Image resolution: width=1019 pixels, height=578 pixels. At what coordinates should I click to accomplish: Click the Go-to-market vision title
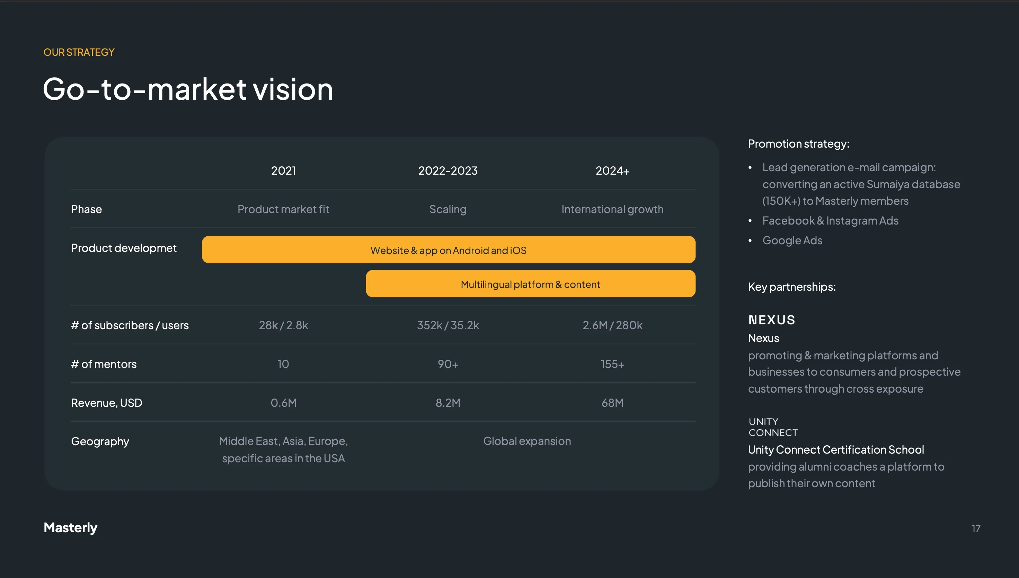coord(188,89)
